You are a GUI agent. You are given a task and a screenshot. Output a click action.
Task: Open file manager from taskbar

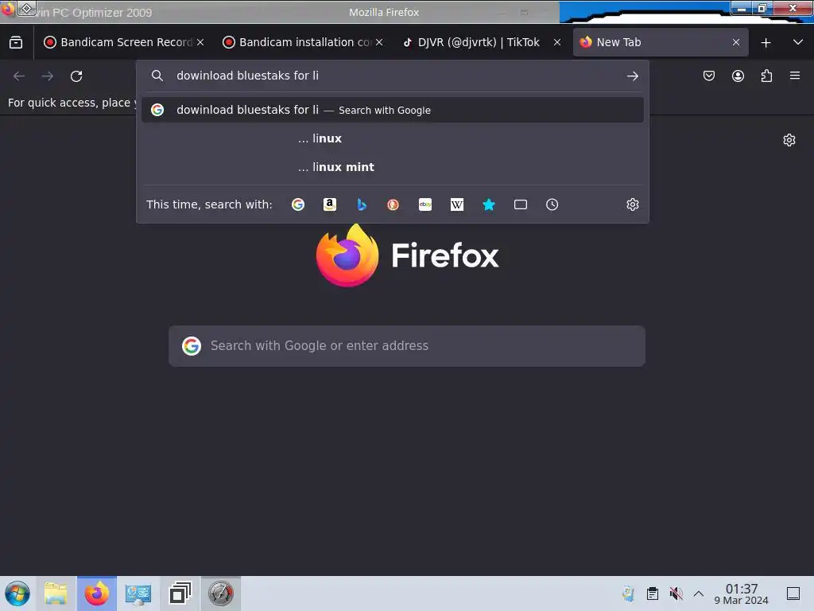coord(56,593)
